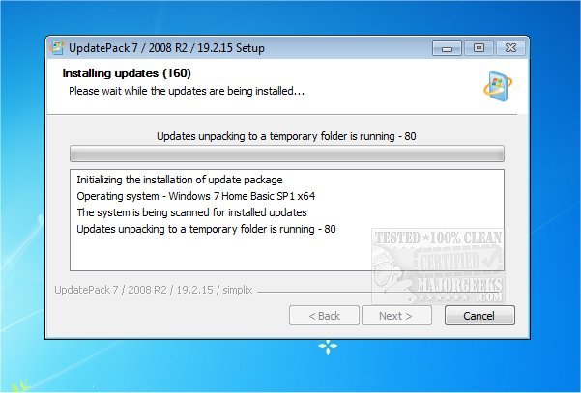Click the disabled Back button
This screenshot has width=581, height=393.
pyautogui.click(x=324, y=316)
